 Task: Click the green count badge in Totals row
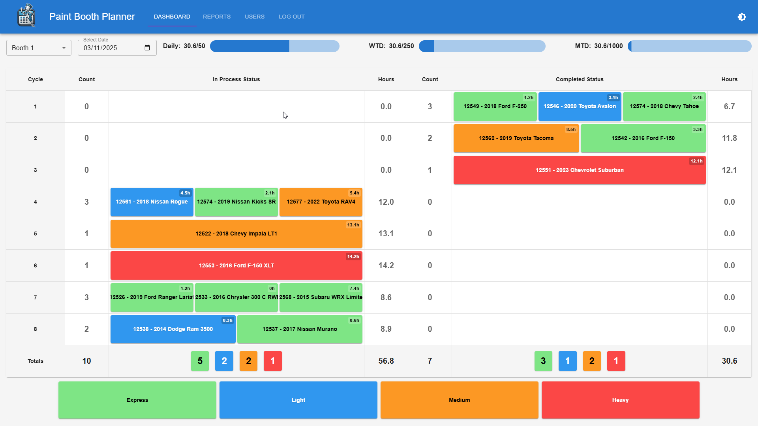200,361
